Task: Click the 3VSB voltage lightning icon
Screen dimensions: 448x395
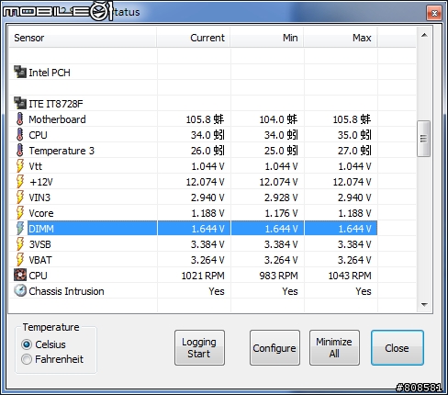Action: 20,244
